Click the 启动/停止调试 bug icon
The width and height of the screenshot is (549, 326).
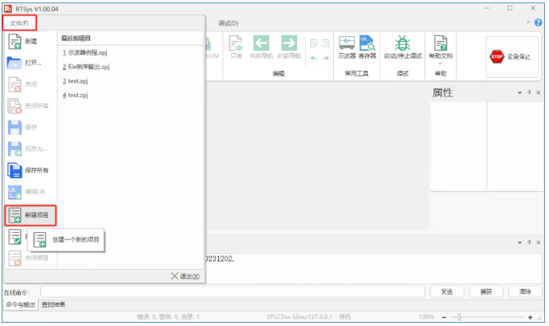[x=402, y=47]
